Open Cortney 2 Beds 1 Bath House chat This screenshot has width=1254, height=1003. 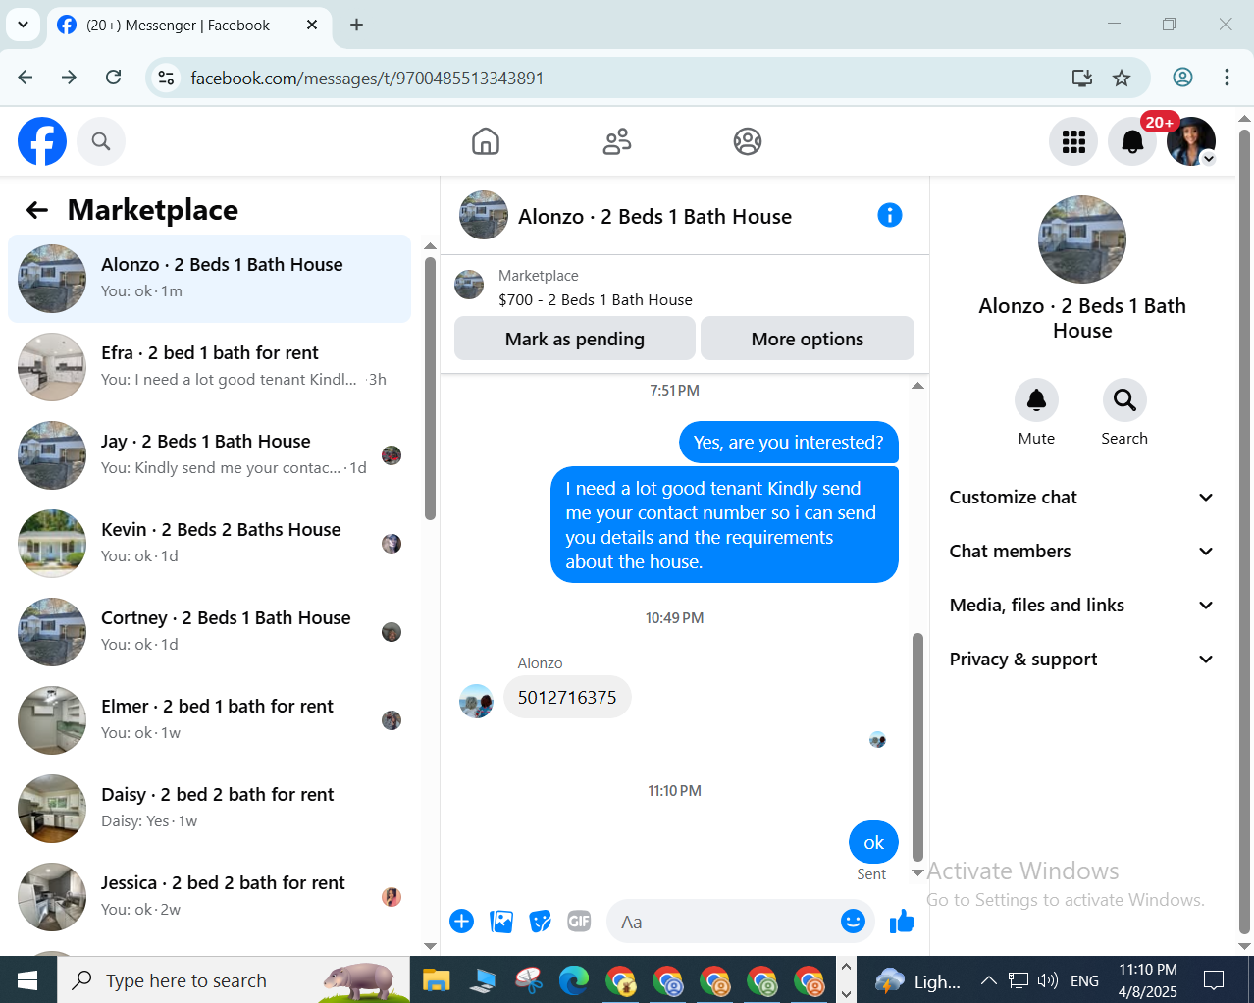tap(209, 632)
